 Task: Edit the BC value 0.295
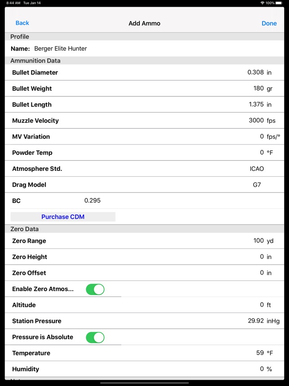(x=93, y=201)
